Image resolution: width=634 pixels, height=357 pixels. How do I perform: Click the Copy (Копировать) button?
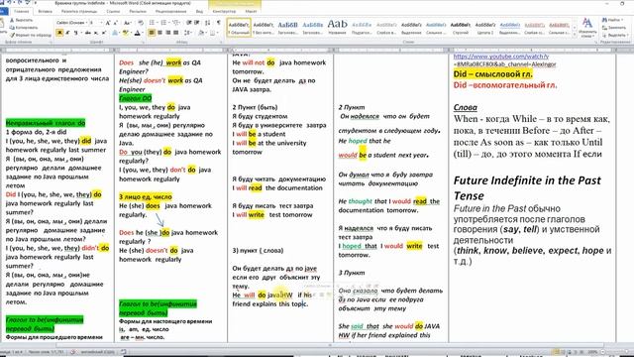pyautogui.click(x=23, y=28)
